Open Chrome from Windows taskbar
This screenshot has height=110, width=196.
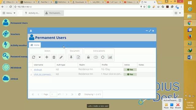(190, 23)
